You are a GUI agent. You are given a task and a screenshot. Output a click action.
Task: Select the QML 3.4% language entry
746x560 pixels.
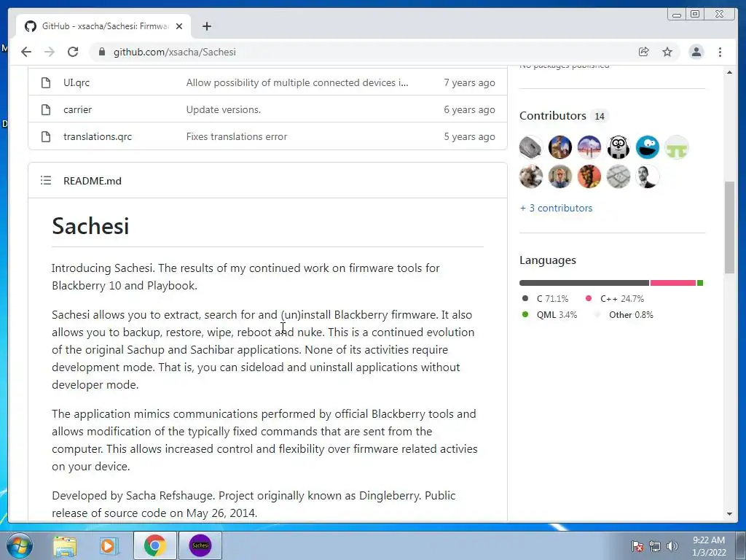pyautogui.click(x=549, y=315)
